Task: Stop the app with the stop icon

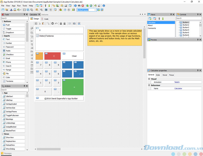Action: coord(69,10)
